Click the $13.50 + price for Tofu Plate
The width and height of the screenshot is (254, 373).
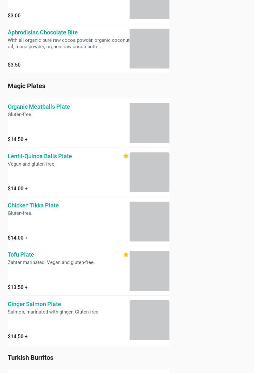(x=18, y=287)
